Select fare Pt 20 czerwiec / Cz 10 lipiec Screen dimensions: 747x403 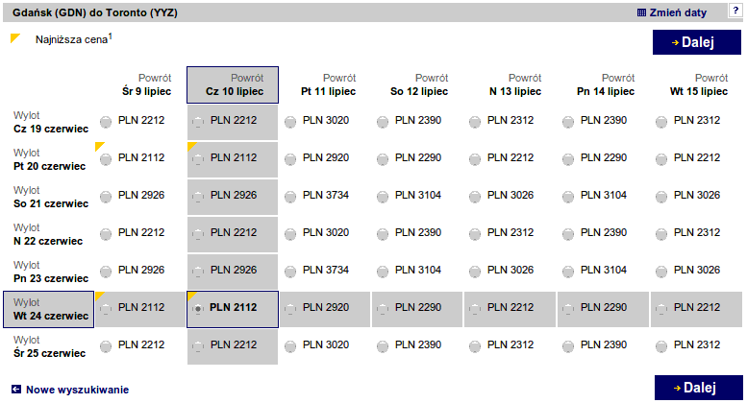[x=198, y=159]
